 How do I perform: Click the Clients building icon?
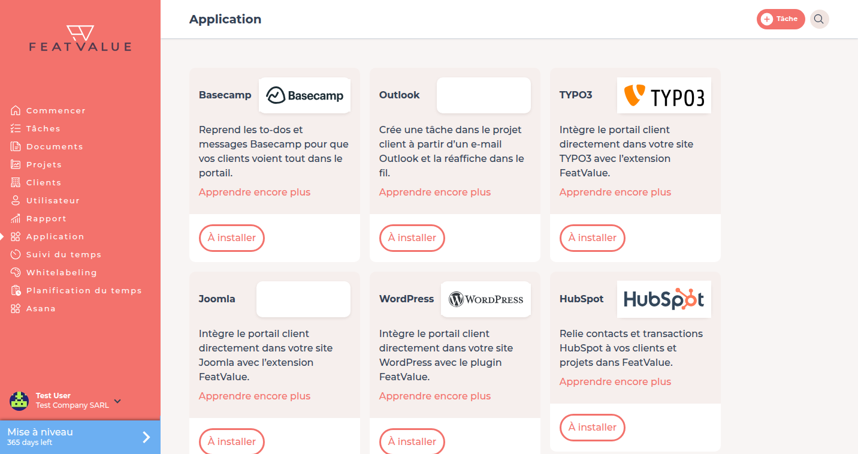16,182
